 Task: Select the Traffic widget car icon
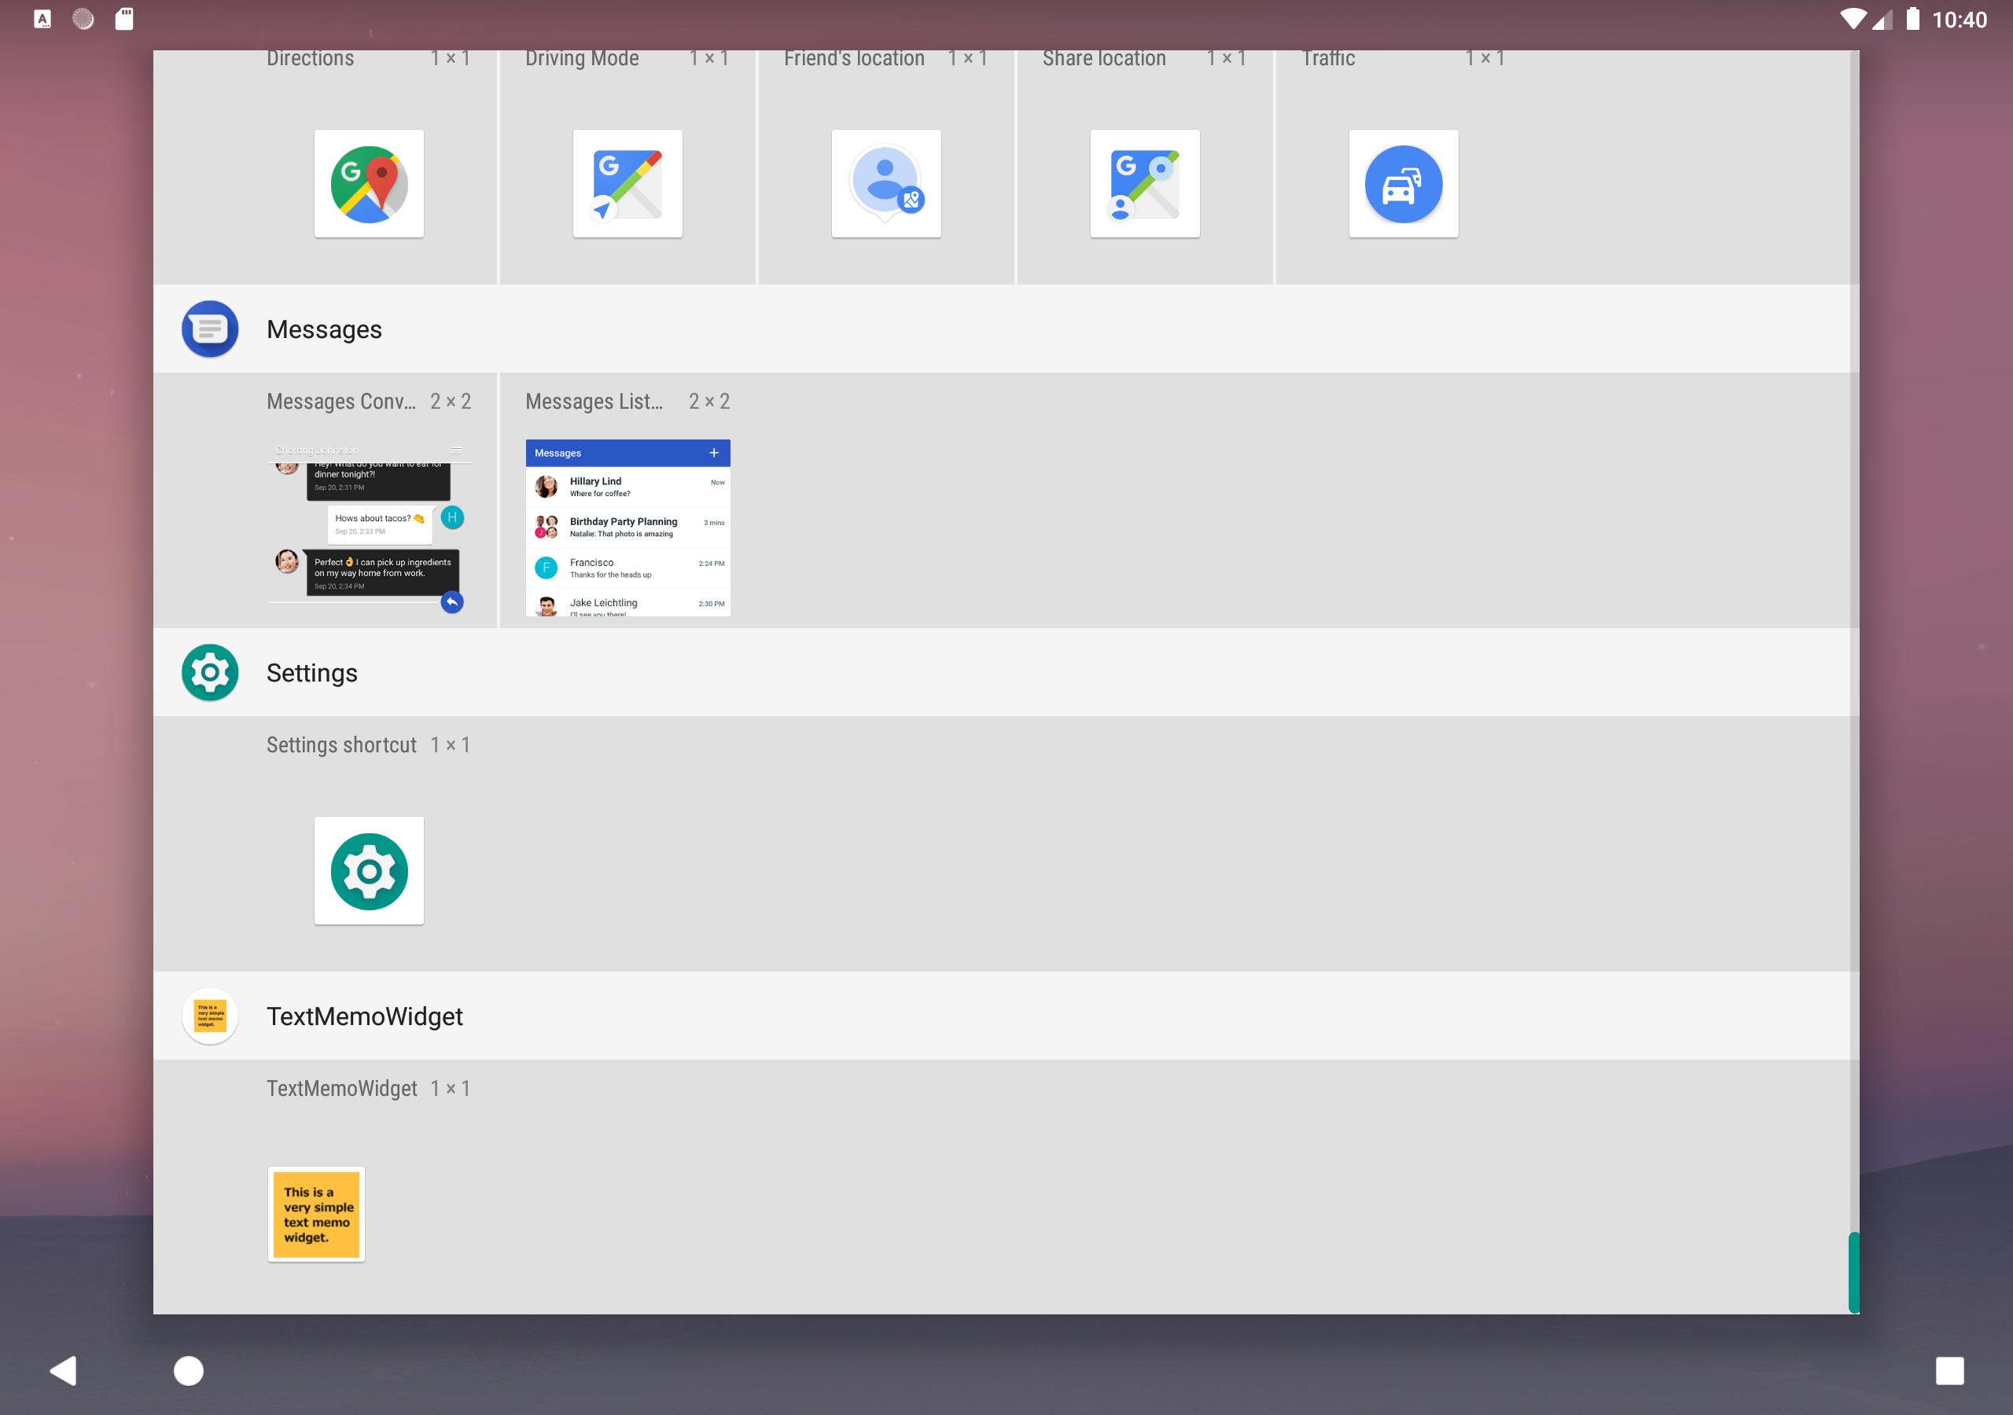(x=1404, y=184)
